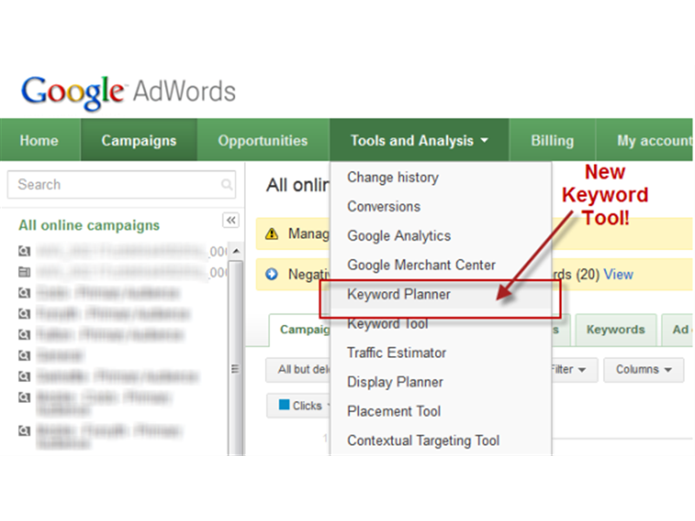Click the folder-style campaign icon in sidebar

[24, 272]
